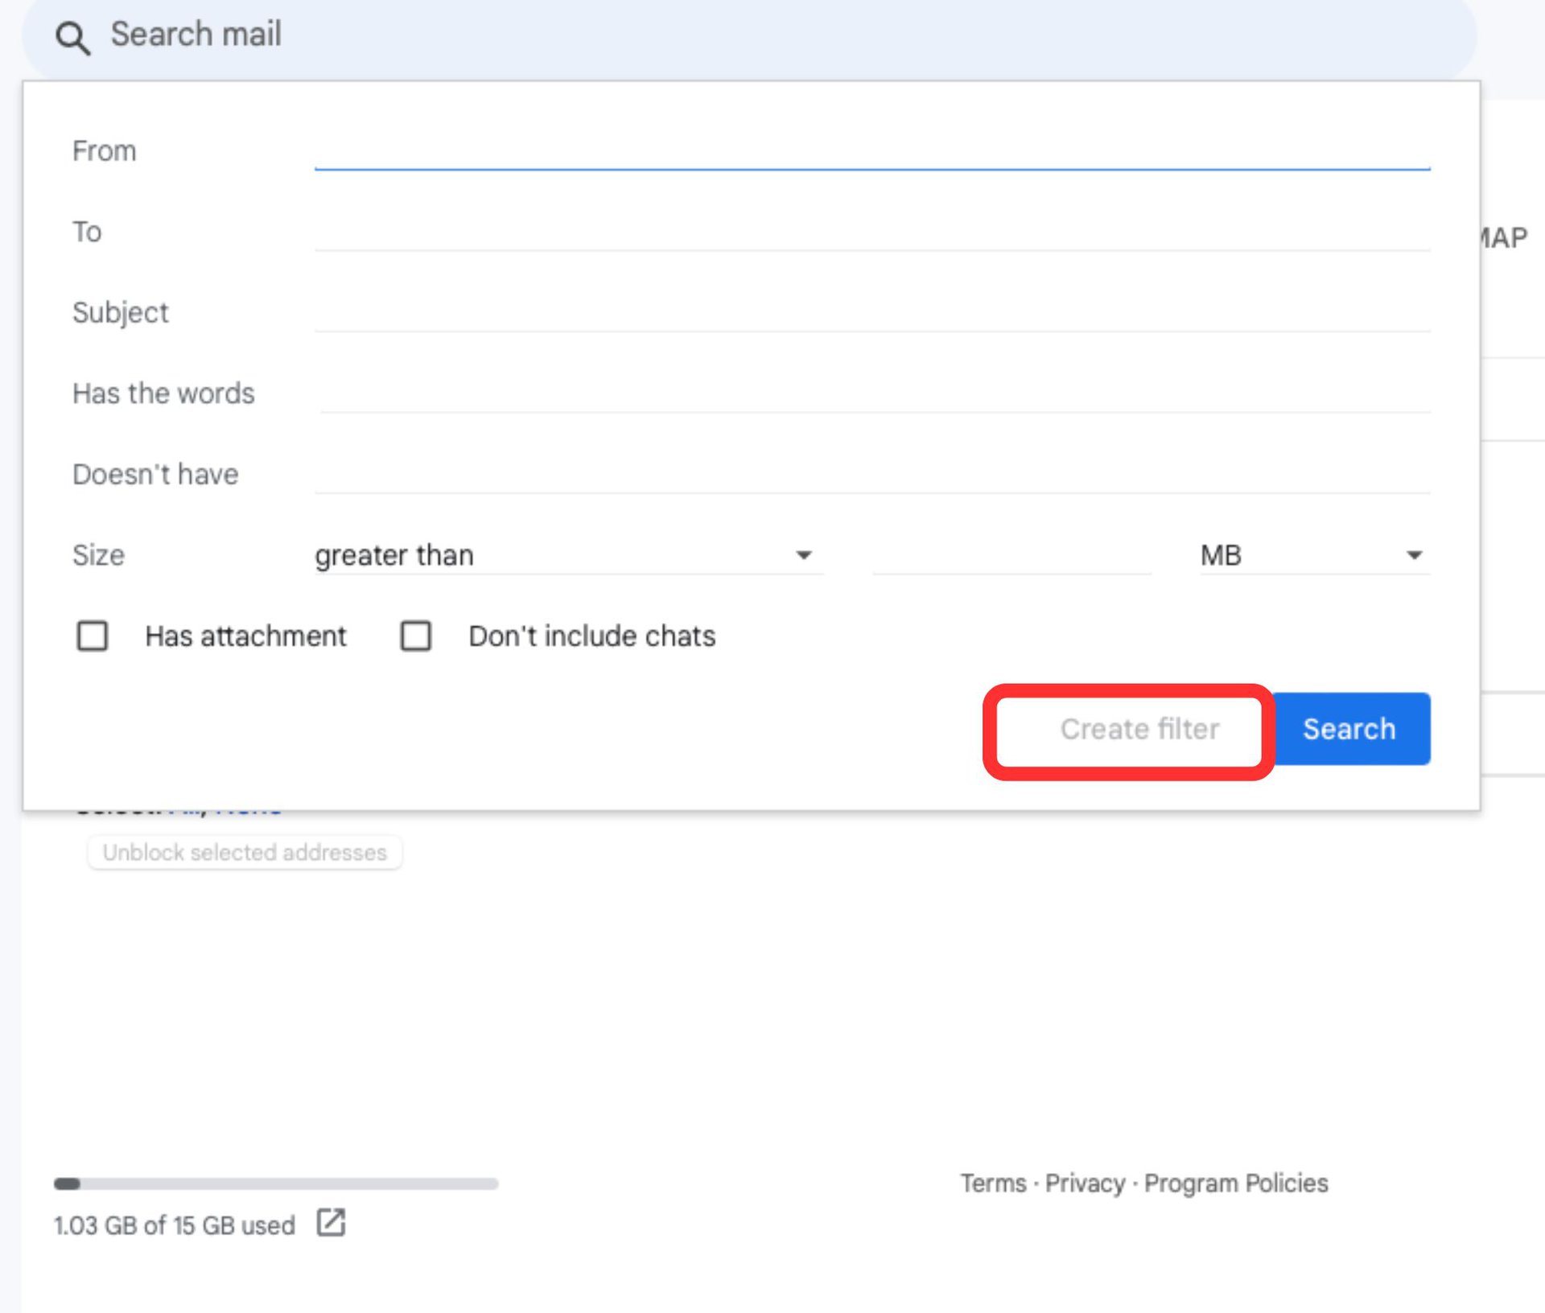Click Unblock selected addresses button

(x=245, y=852)
